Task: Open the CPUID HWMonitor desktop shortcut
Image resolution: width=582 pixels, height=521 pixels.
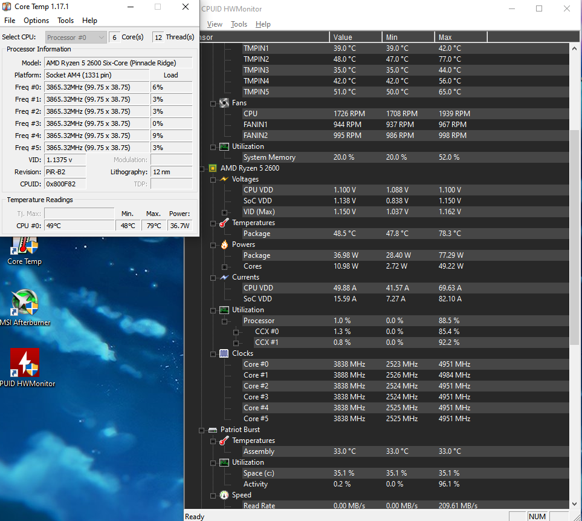Action: click(25, 367)
